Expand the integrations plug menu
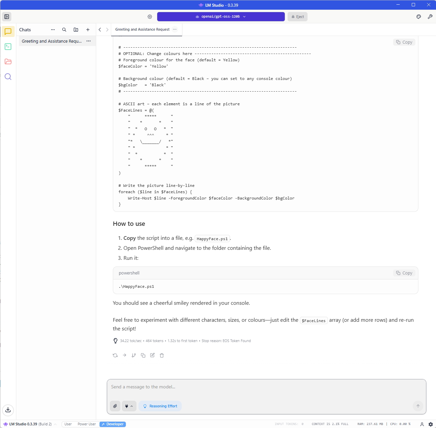Image resolution: width=436 pixels, height=428 pixels. [x=129, y=406]
